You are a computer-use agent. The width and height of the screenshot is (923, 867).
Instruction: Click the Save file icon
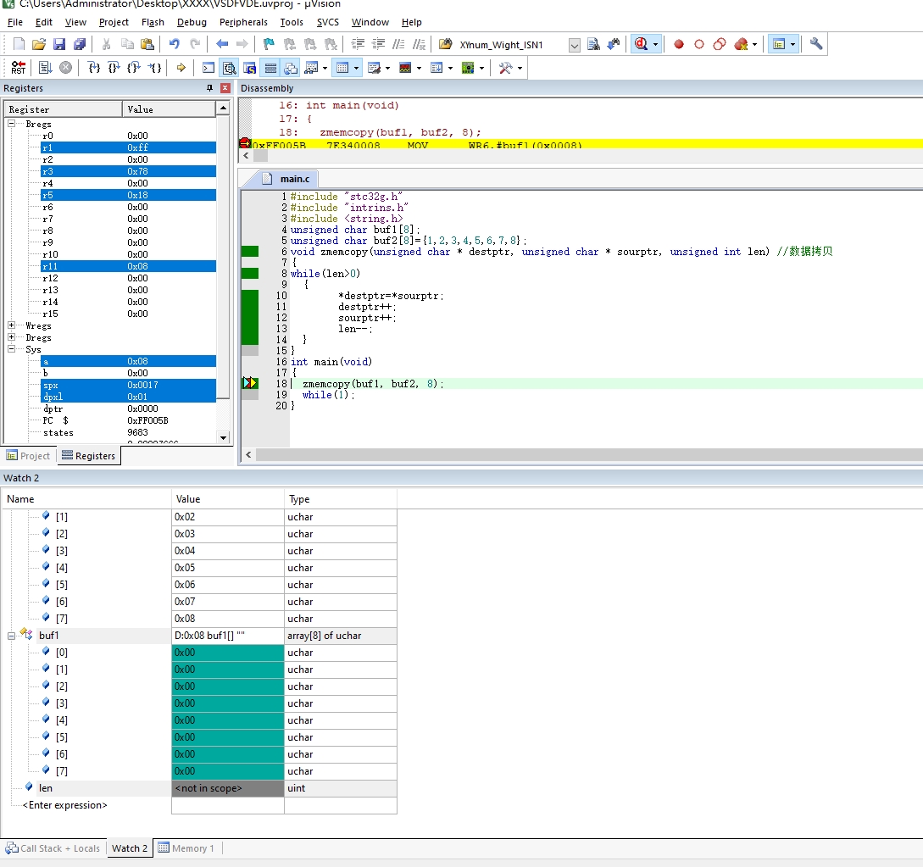click(58, 44)
